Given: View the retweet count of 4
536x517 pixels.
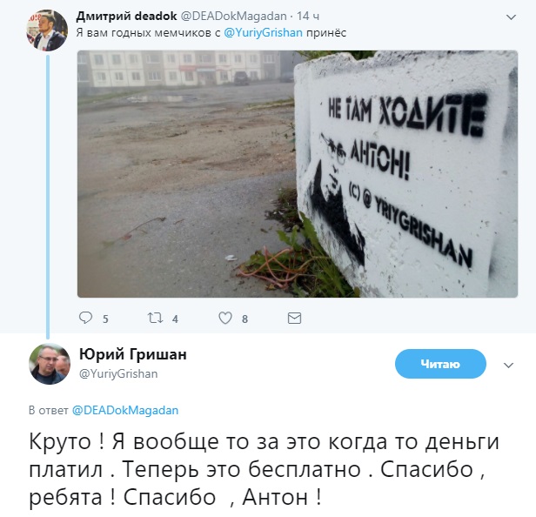Looking at the screenshot, I should point(175,319).
